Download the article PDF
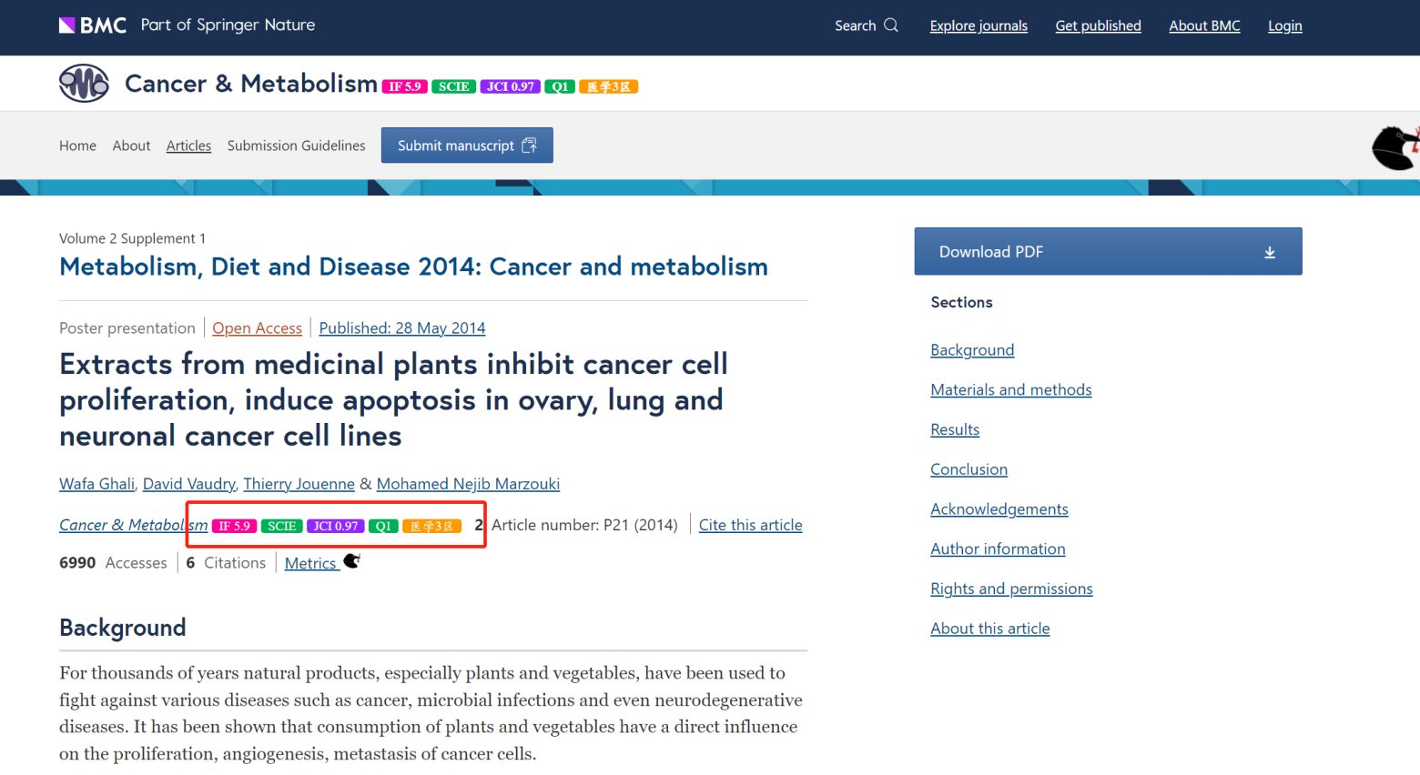Viewport: 1420px width, 775px height. coord(1107,252)
